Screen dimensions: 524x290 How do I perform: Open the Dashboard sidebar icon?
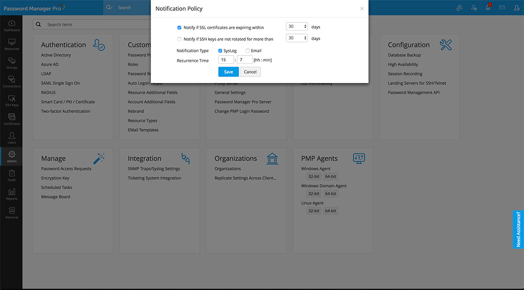pos(11,26)
